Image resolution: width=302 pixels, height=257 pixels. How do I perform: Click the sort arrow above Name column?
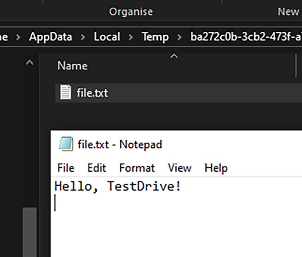[x=174, y=56]
